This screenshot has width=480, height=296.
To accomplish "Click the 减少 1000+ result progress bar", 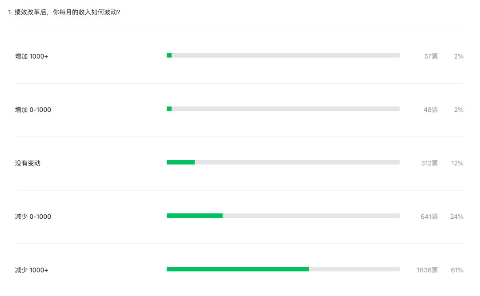I will click(x=283, y=269).
